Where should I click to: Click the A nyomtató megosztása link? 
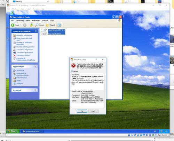pos(25,50)
